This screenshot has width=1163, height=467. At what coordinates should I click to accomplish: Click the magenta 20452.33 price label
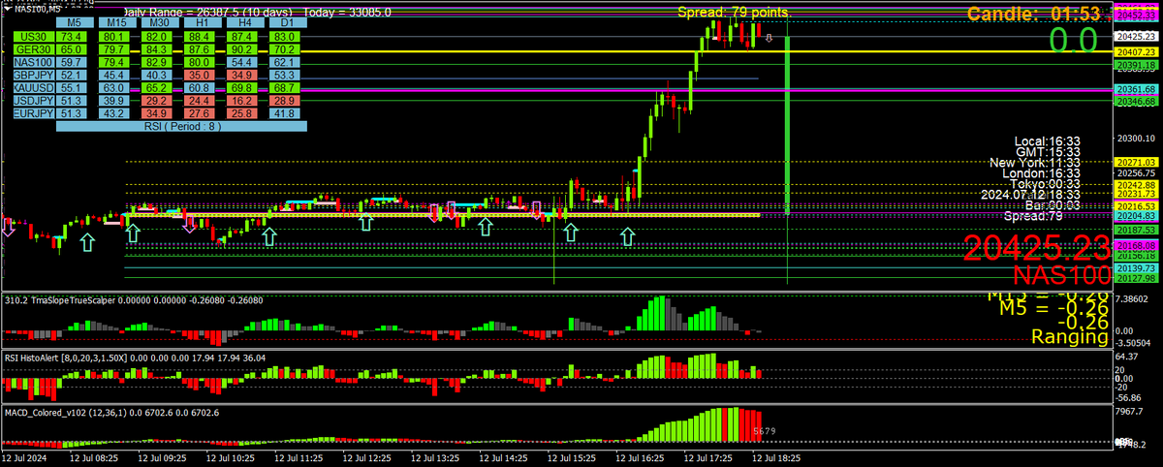click(x=1135, y=17)
